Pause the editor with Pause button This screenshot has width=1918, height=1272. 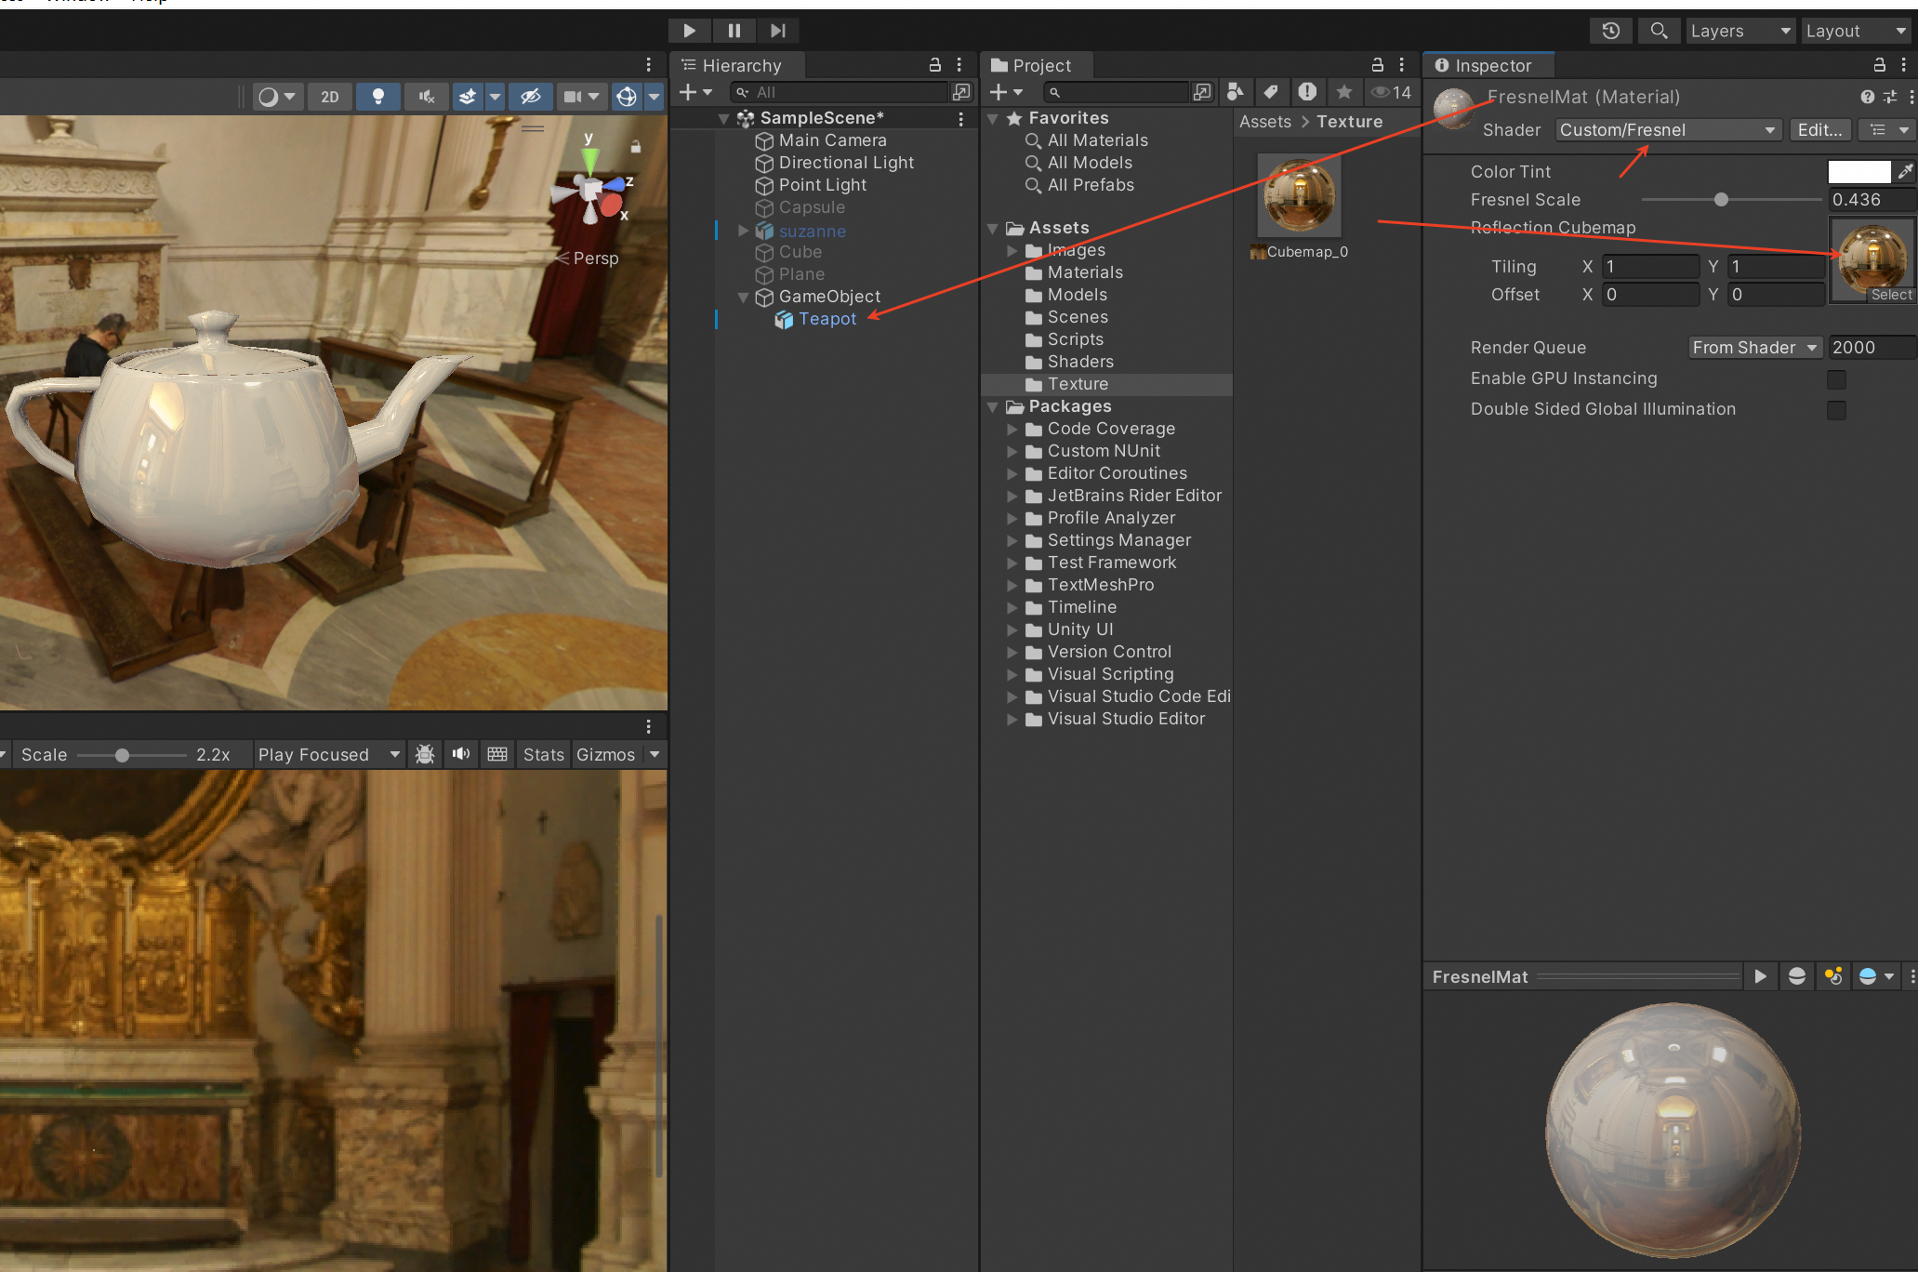tap(734, 31)
